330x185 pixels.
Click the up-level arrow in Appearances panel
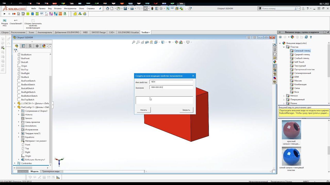(x=311, y=37)
